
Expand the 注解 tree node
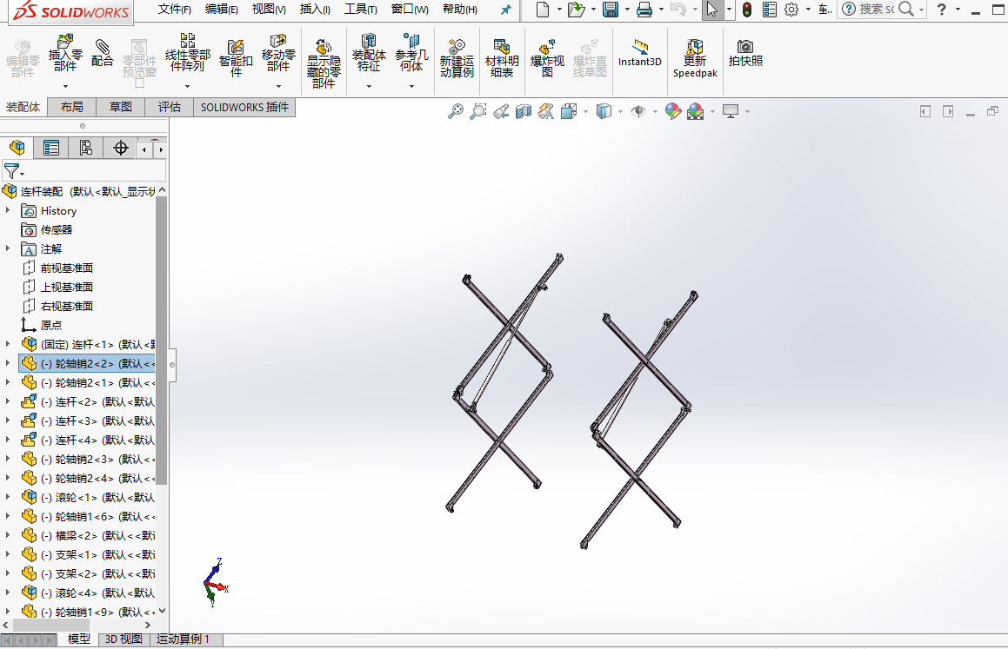click(8, 248)
